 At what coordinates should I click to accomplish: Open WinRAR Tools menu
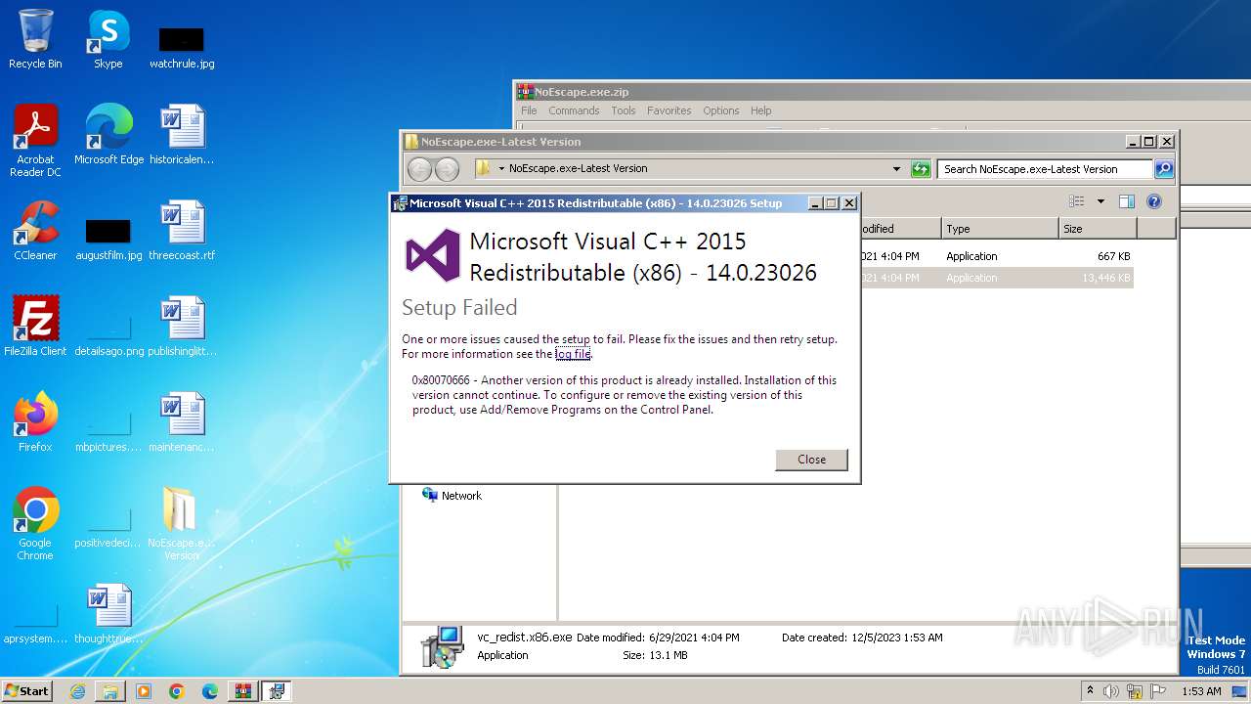click(624, 110)
